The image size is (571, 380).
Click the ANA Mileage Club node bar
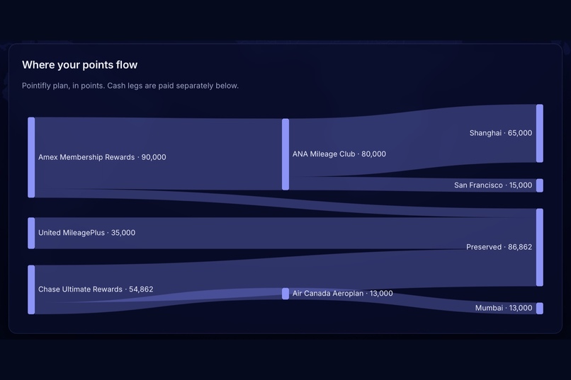(x=285, y=154)
